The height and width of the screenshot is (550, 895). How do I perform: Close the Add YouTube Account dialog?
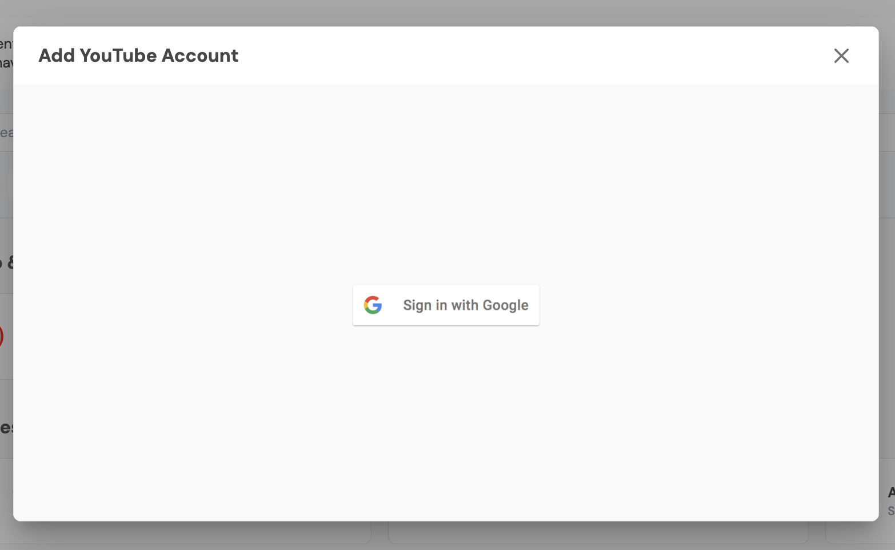841,56
